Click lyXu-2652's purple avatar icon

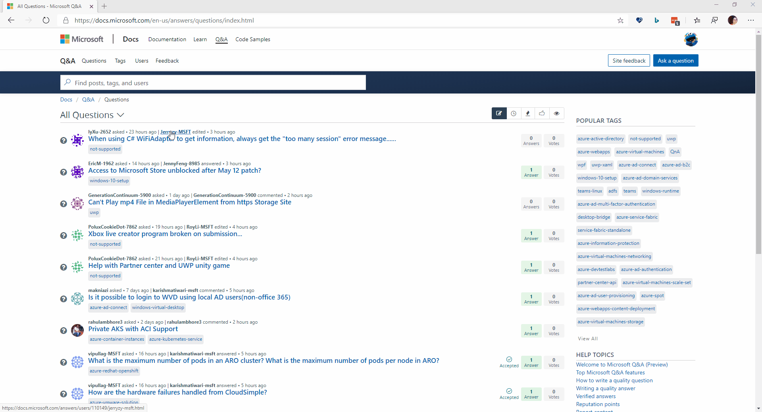click(x=77, y=140)
